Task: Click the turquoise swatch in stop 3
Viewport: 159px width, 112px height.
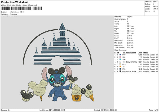Action: (120, 59)
